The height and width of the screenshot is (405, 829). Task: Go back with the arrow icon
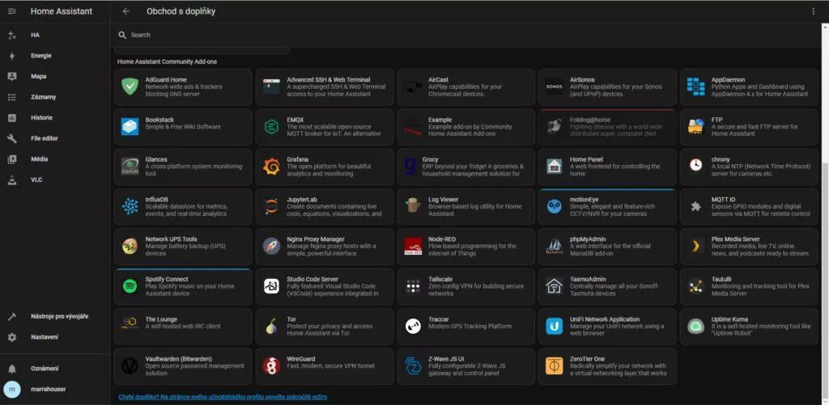125,11
